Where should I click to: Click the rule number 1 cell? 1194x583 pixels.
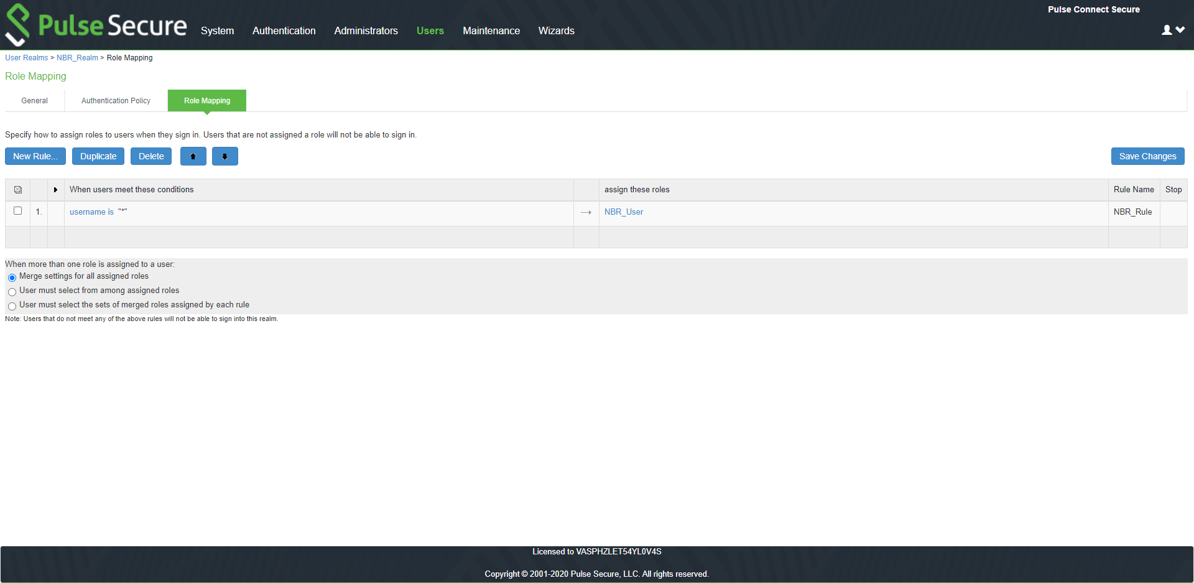[39, 212]
